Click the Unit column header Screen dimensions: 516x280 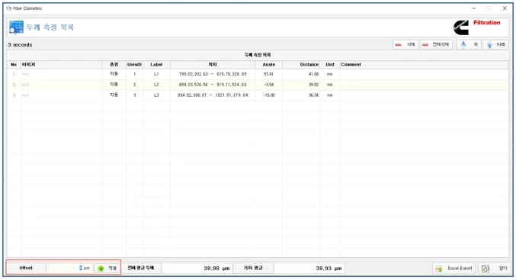330,65
